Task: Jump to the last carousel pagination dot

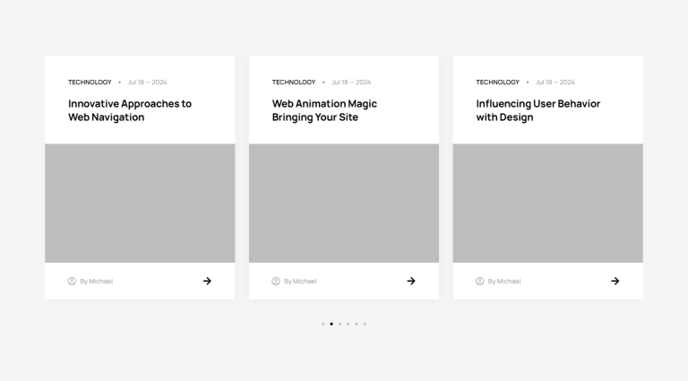Action: pyautogui.click(x=365, y=324)
